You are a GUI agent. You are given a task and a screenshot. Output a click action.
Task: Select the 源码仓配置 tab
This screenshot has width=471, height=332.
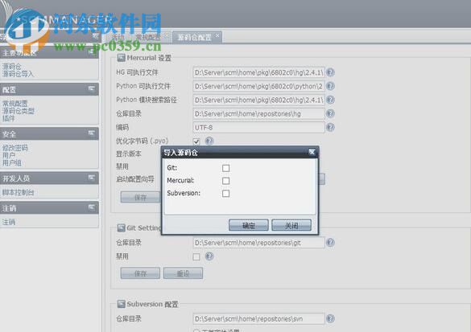[194, 38]
